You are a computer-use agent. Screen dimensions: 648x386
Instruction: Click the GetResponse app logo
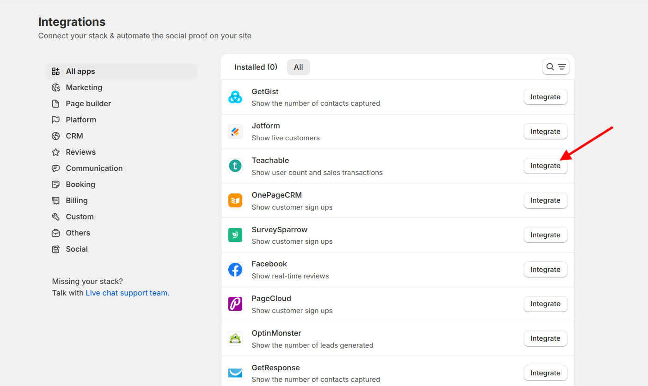tap(235, 373)
